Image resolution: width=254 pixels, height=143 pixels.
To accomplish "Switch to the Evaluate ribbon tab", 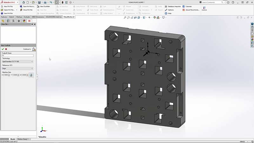I will point(27,17).
